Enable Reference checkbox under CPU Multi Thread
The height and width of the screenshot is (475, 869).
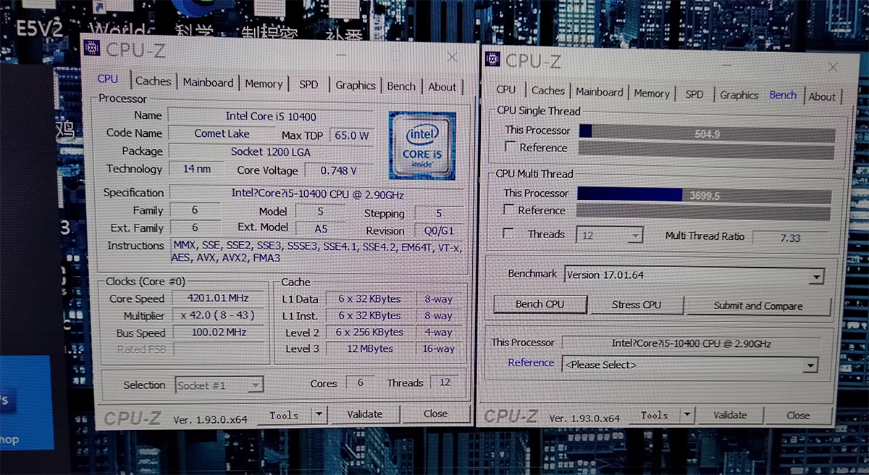509,210
